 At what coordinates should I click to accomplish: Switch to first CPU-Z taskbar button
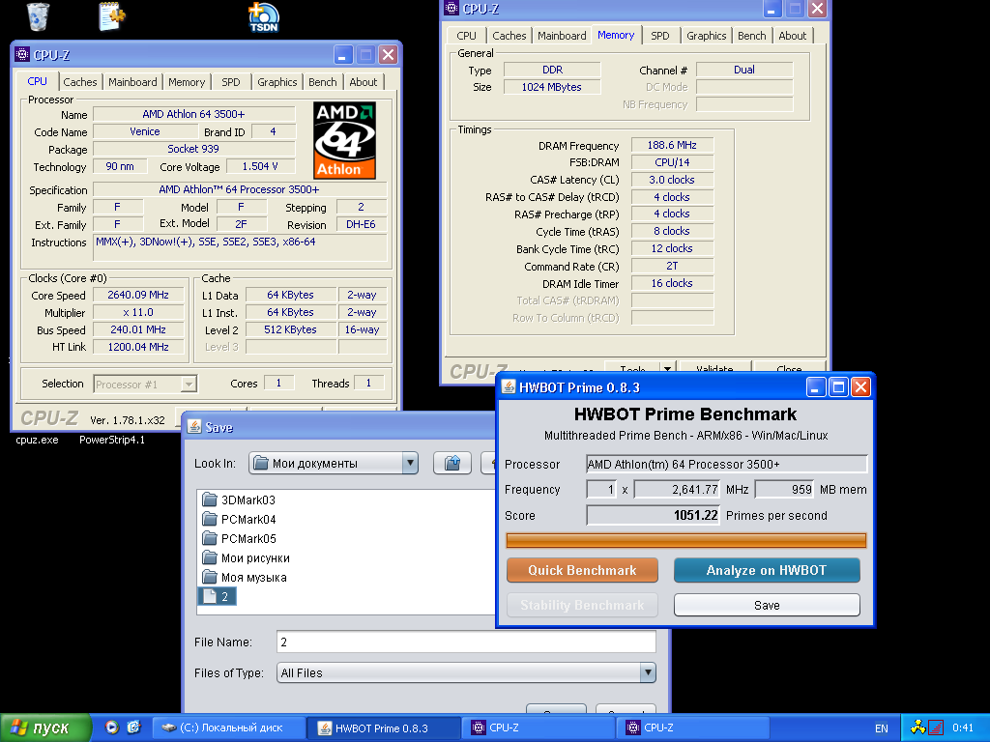[x=538, y=728]
